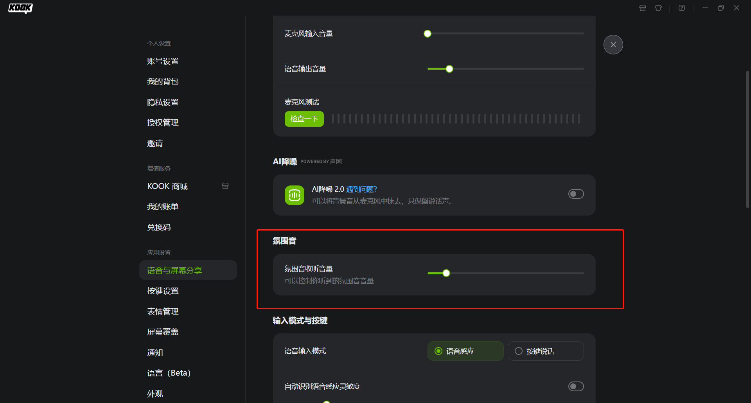
Task: Click the green AI降噪 waveform icon
Action: click(x=295, y=195)
